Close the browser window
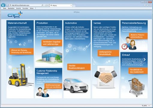The image size is (153, 108). tap(150, 2)
